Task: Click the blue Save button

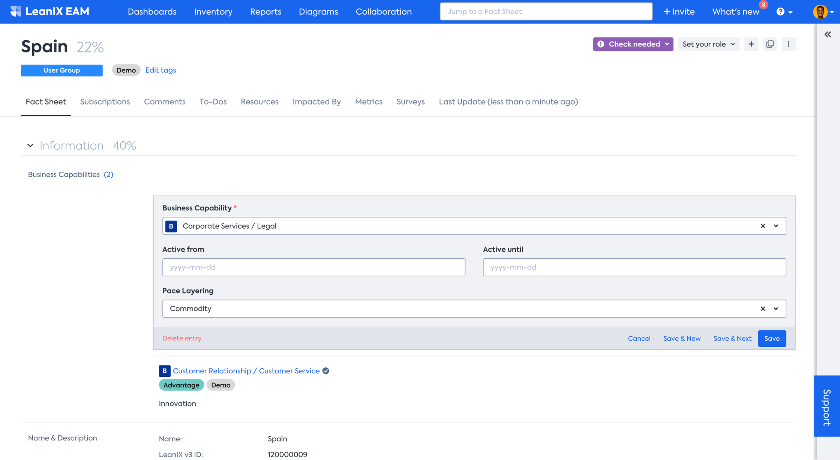Action: [772, 339]
